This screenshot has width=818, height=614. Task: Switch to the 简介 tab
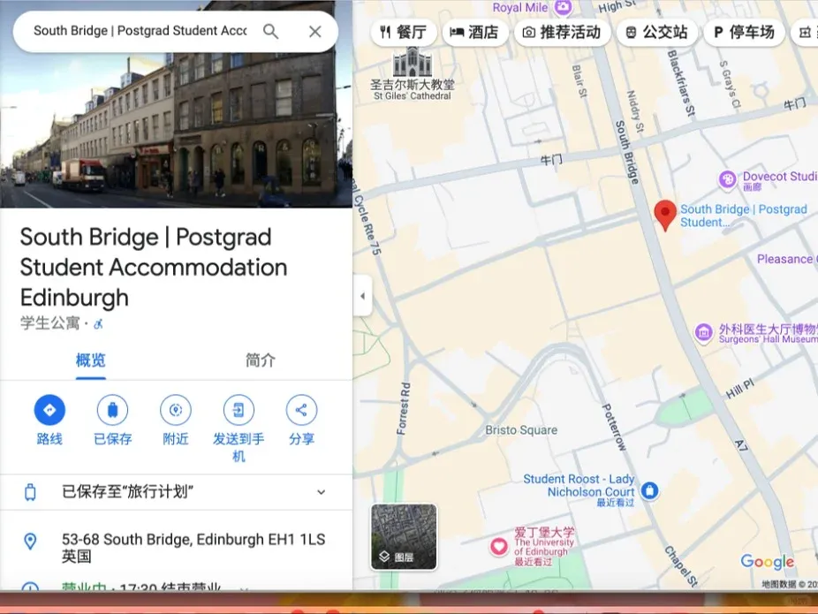[261, 360]
